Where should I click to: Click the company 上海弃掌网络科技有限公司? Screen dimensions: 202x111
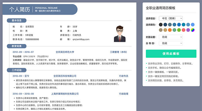point(65,94)
